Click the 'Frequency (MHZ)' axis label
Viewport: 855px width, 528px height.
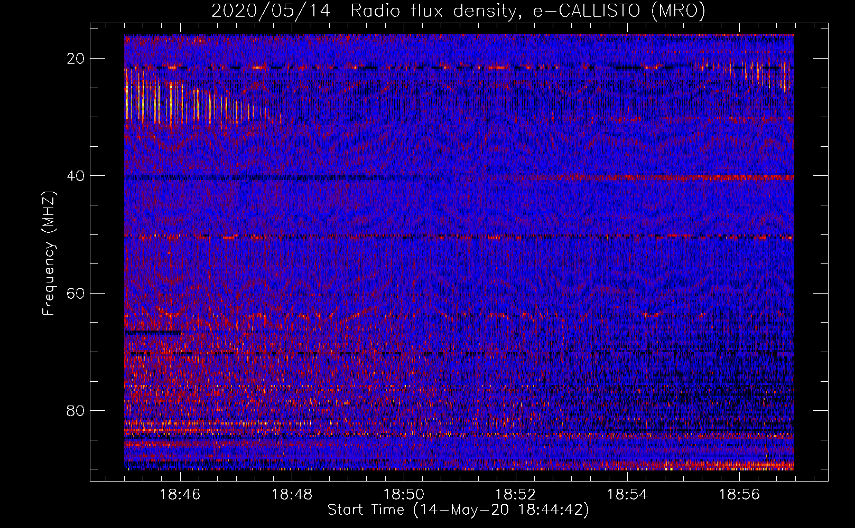[x=49, y=253]
